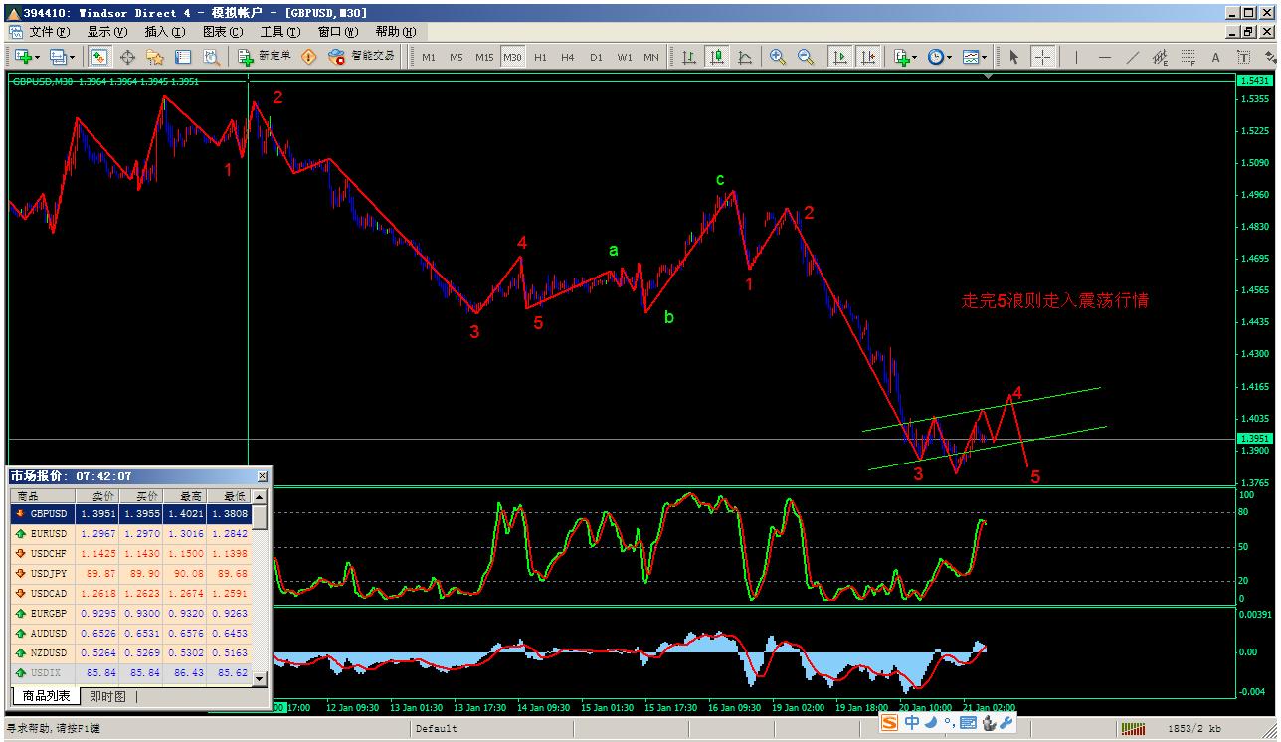This screenshot has width=1281, height=742.
Task: Choose the horizontal line drawing tool
Action: [1104, 57]
